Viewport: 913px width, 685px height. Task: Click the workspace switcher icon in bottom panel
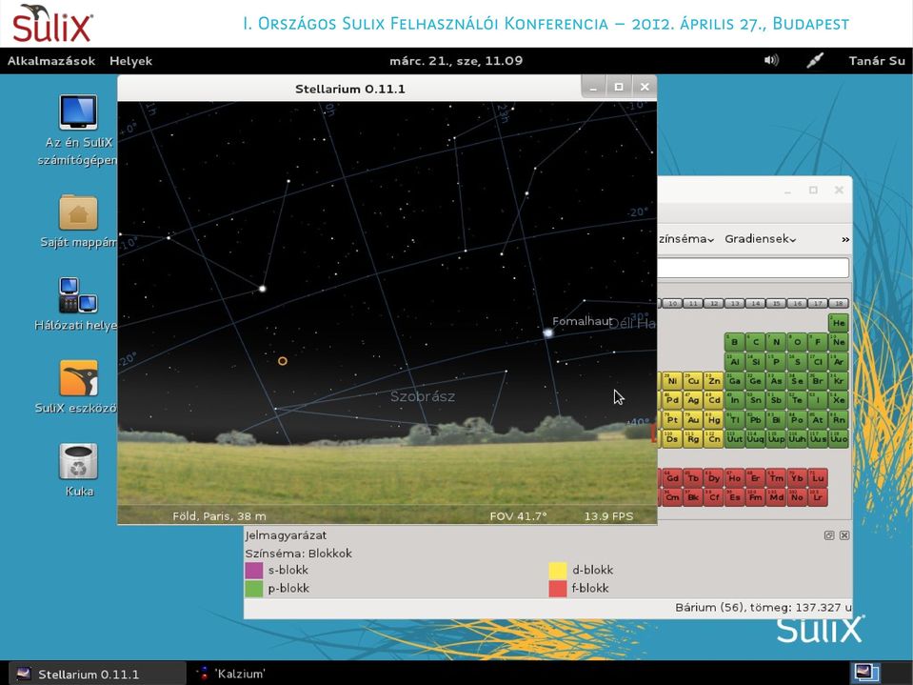866,674
